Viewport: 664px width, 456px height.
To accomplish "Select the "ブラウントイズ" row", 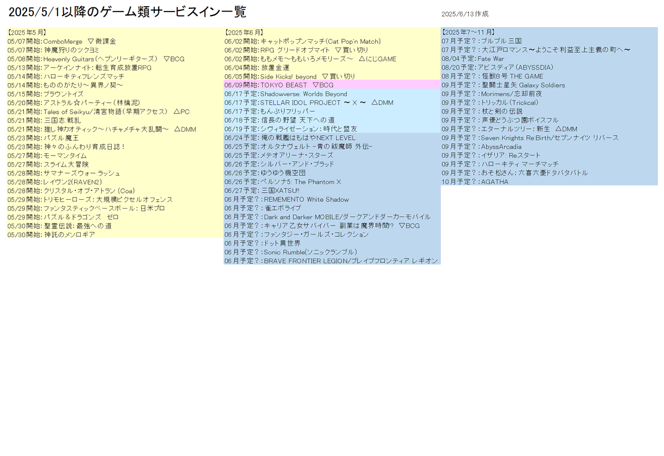I will click(115, 94).
